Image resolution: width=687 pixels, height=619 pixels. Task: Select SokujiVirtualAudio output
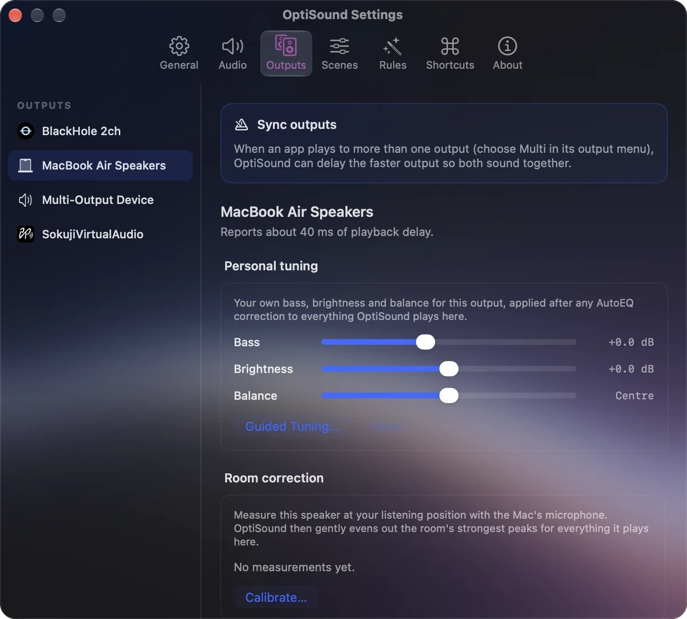tap(100, 234)
